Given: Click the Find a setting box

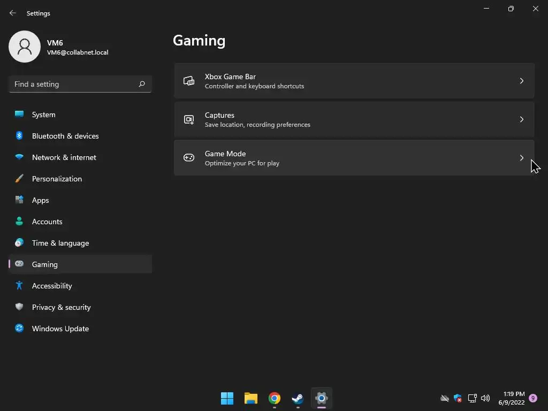Looking at the screenshot, I should pos(80,84).
